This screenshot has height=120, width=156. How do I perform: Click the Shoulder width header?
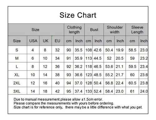tap(115, 30)
